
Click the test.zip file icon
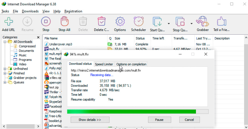click(46, 87)
